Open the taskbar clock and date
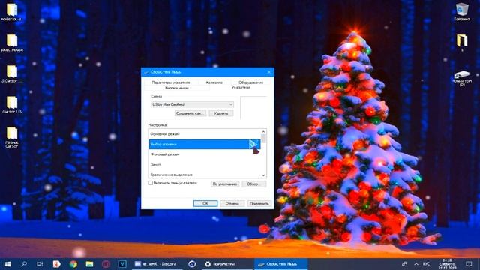The image size is (480, 270). click(447, 263)
